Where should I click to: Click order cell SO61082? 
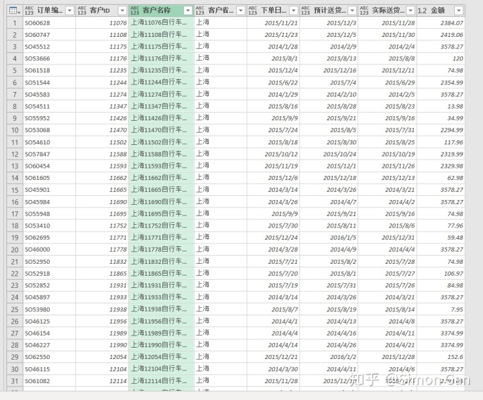tap(49, 381)
